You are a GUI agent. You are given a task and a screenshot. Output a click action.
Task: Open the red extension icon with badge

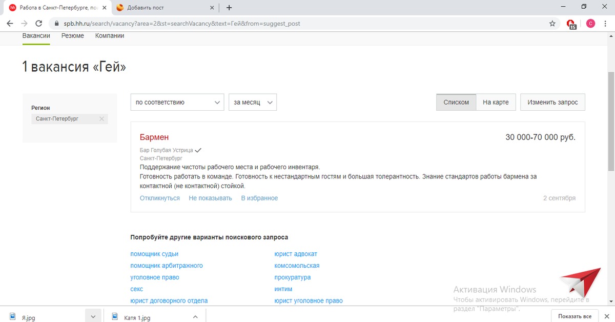[571, 24]
